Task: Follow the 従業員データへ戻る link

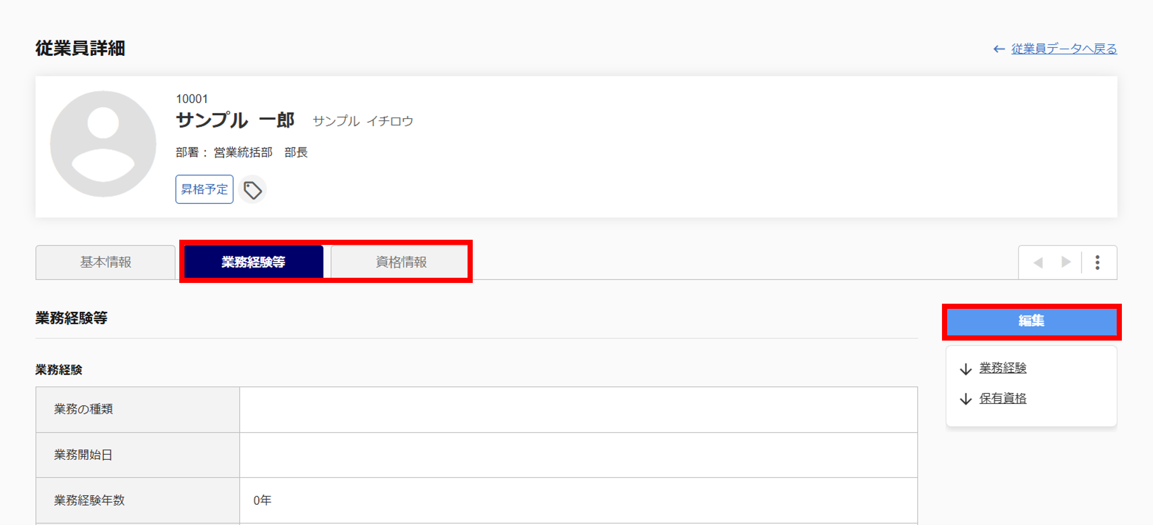Action: point(1064,49)
